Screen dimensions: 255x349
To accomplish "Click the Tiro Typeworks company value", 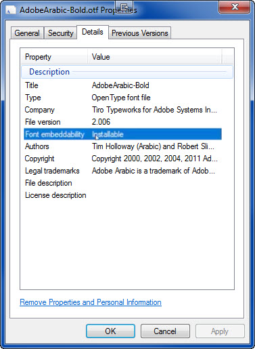I will click(154, 110).
